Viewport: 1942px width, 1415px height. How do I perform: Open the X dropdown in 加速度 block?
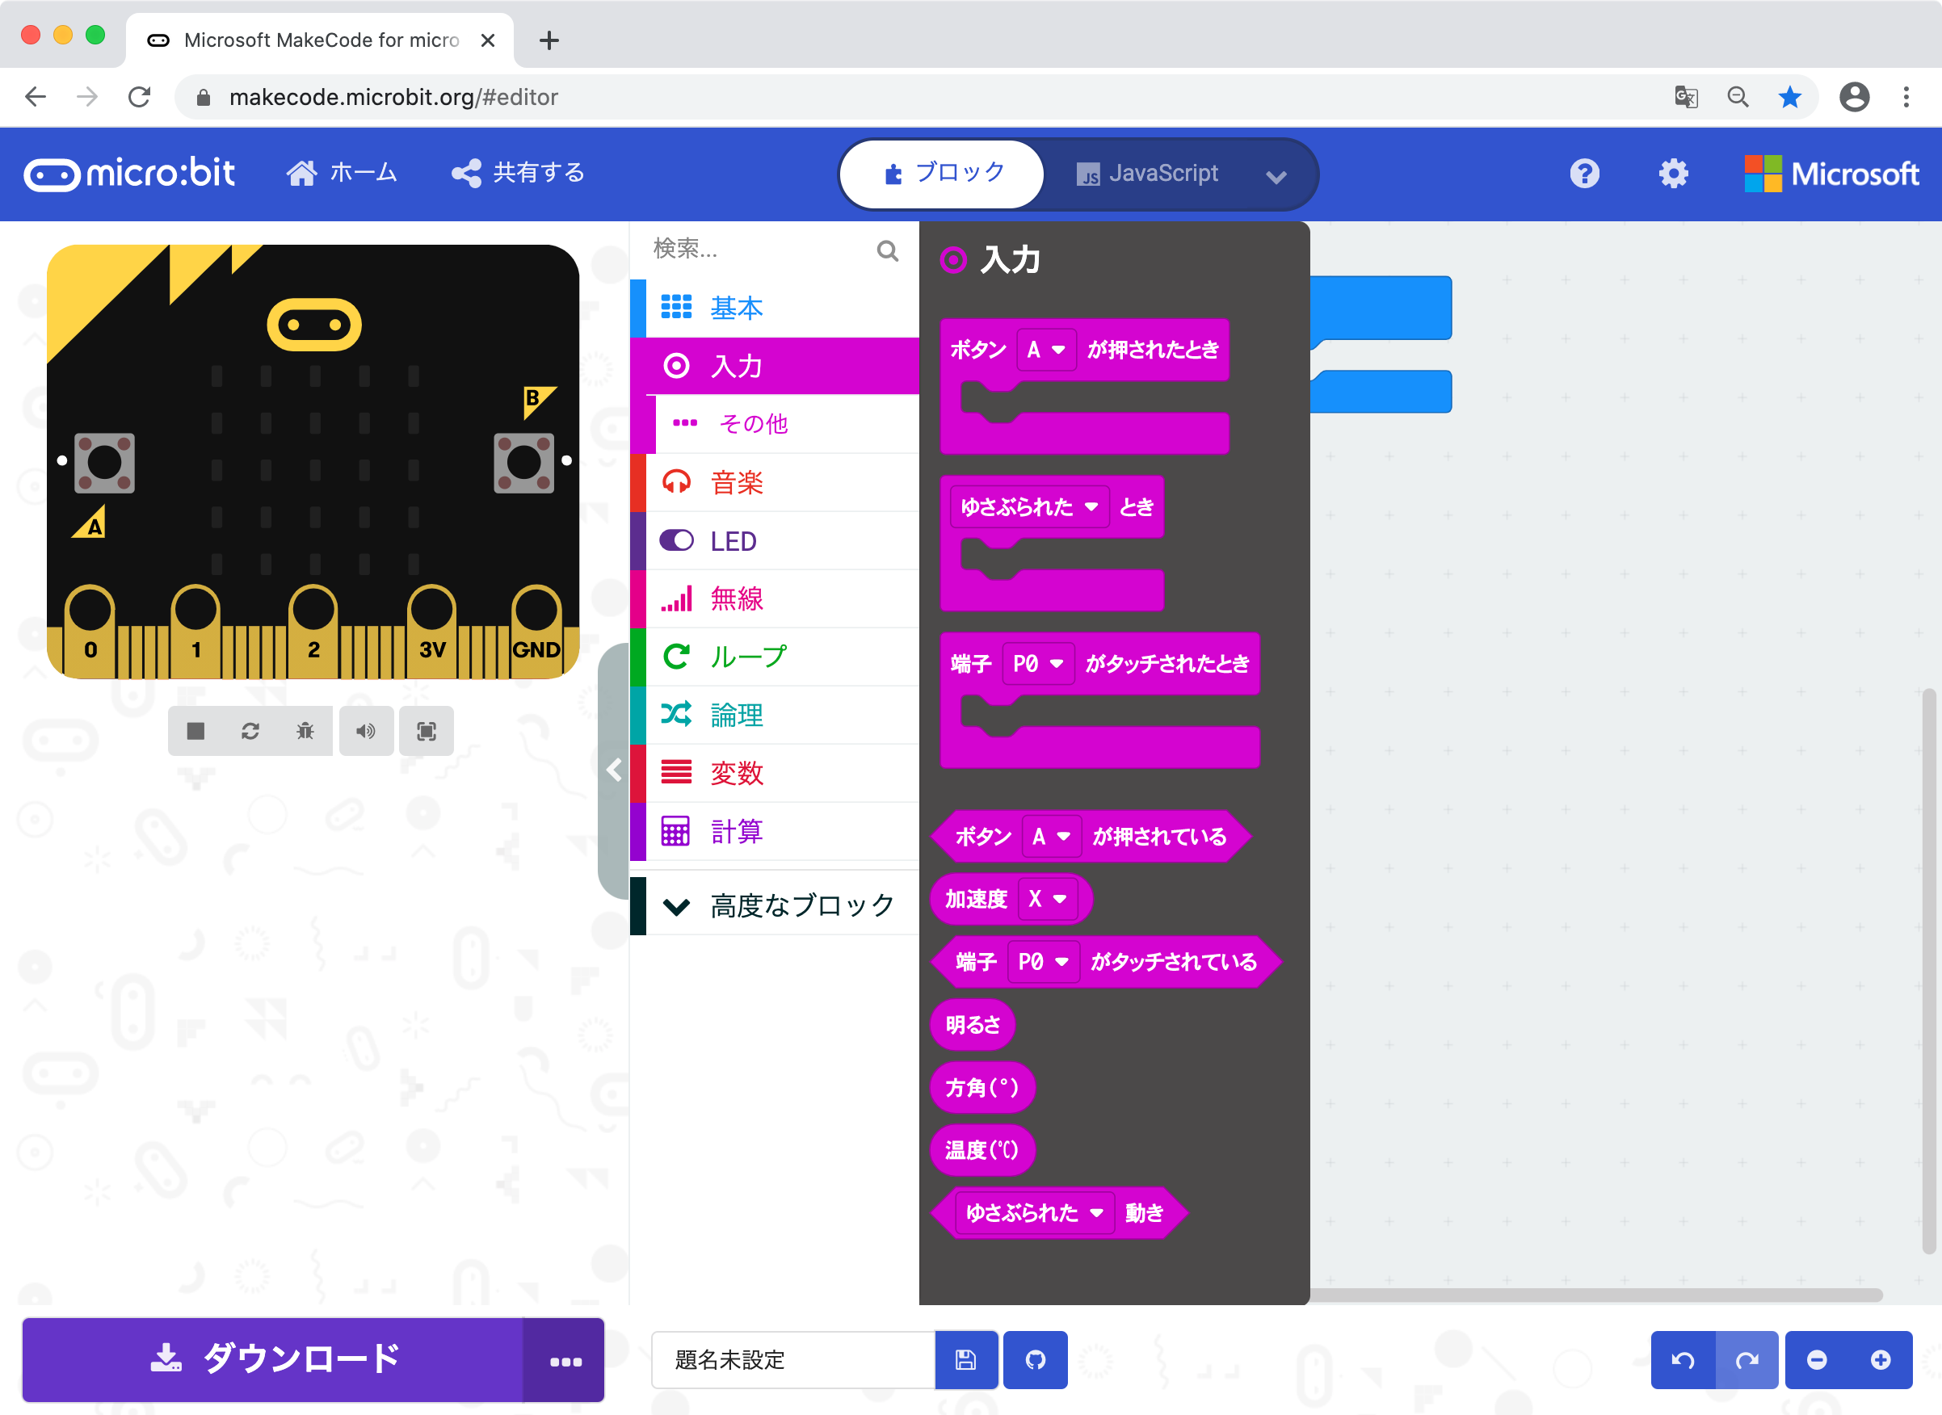pos(1047,900)
